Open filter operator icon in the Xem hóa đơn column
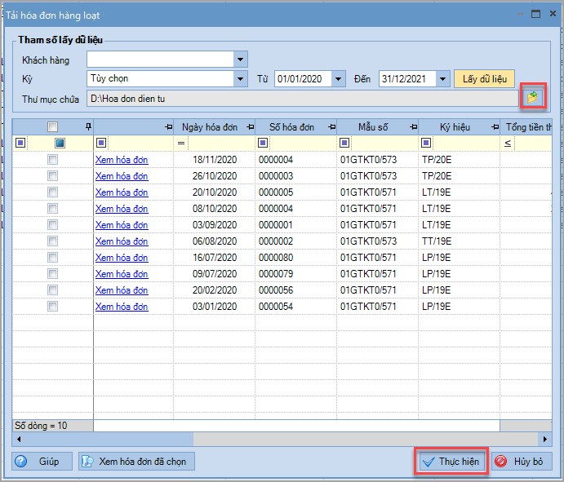The image size is (564, 482). click(x=101, y=143)
